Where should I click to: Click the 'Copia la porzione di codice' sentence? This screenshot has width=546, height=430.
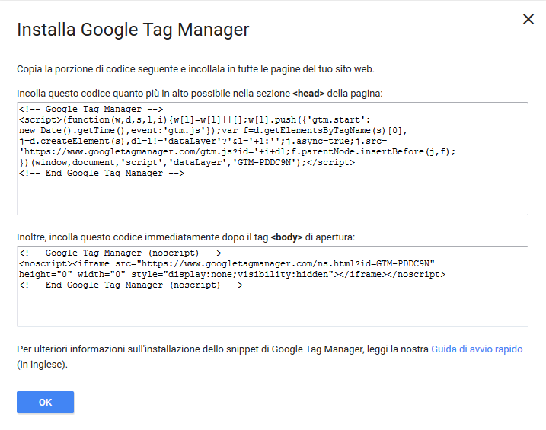196,69
